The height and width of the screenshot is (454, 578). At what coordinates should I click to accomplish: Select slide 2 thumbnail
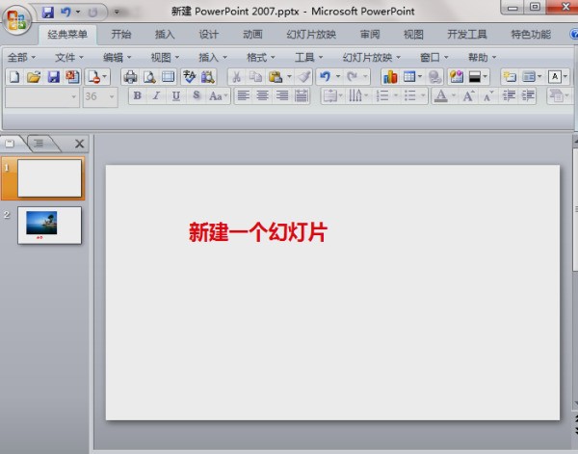[50, 224]
